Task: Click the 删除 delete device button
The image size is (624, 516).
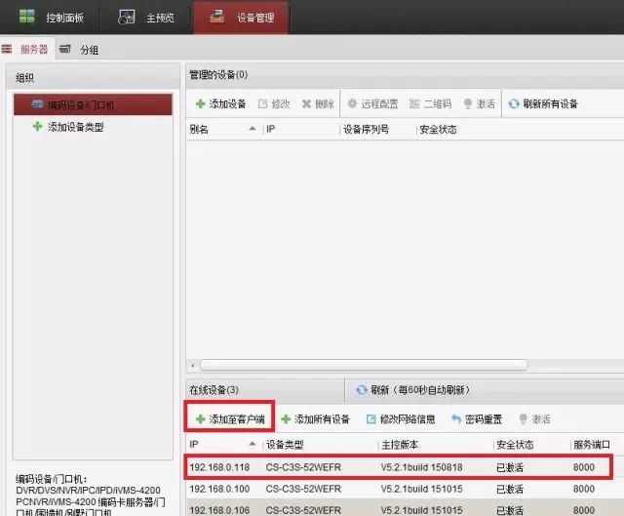Action: point(319,103)
